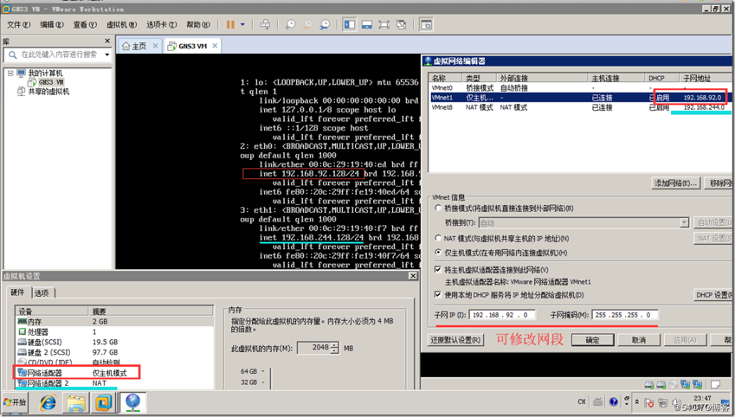Open Internet Explorer from the taskbar
The image size is (735, 417).
pos(48,402)
